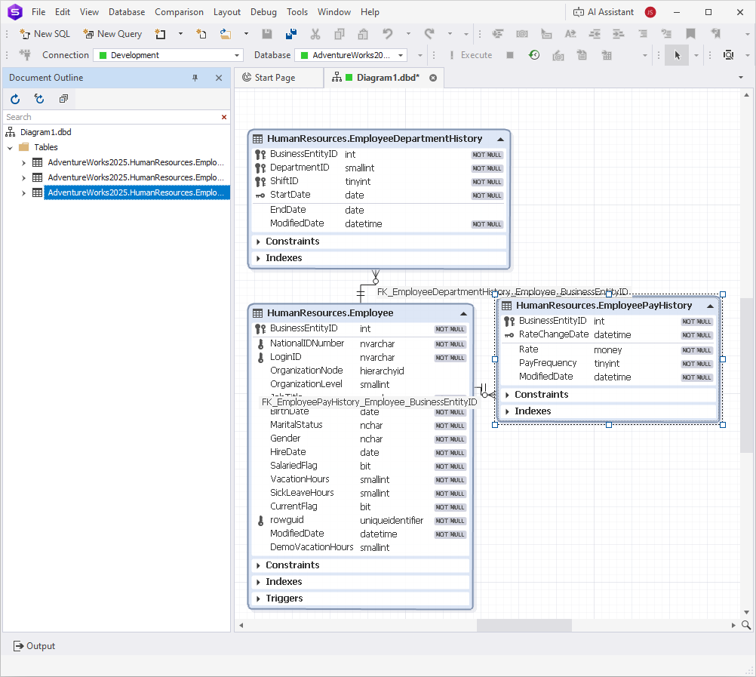Click the Stop execution square icon

tap(510, 55)
